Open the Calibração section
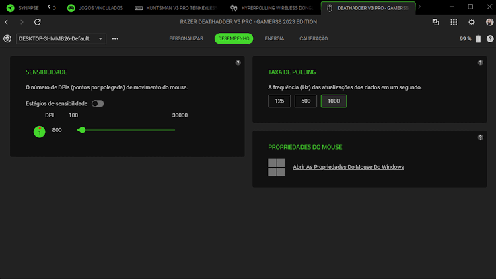496x279 pixels. (x=314, y=38)
